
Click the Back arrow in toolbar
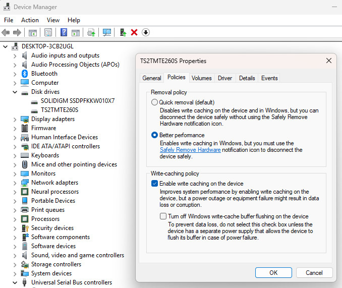[x=6, y=32]
